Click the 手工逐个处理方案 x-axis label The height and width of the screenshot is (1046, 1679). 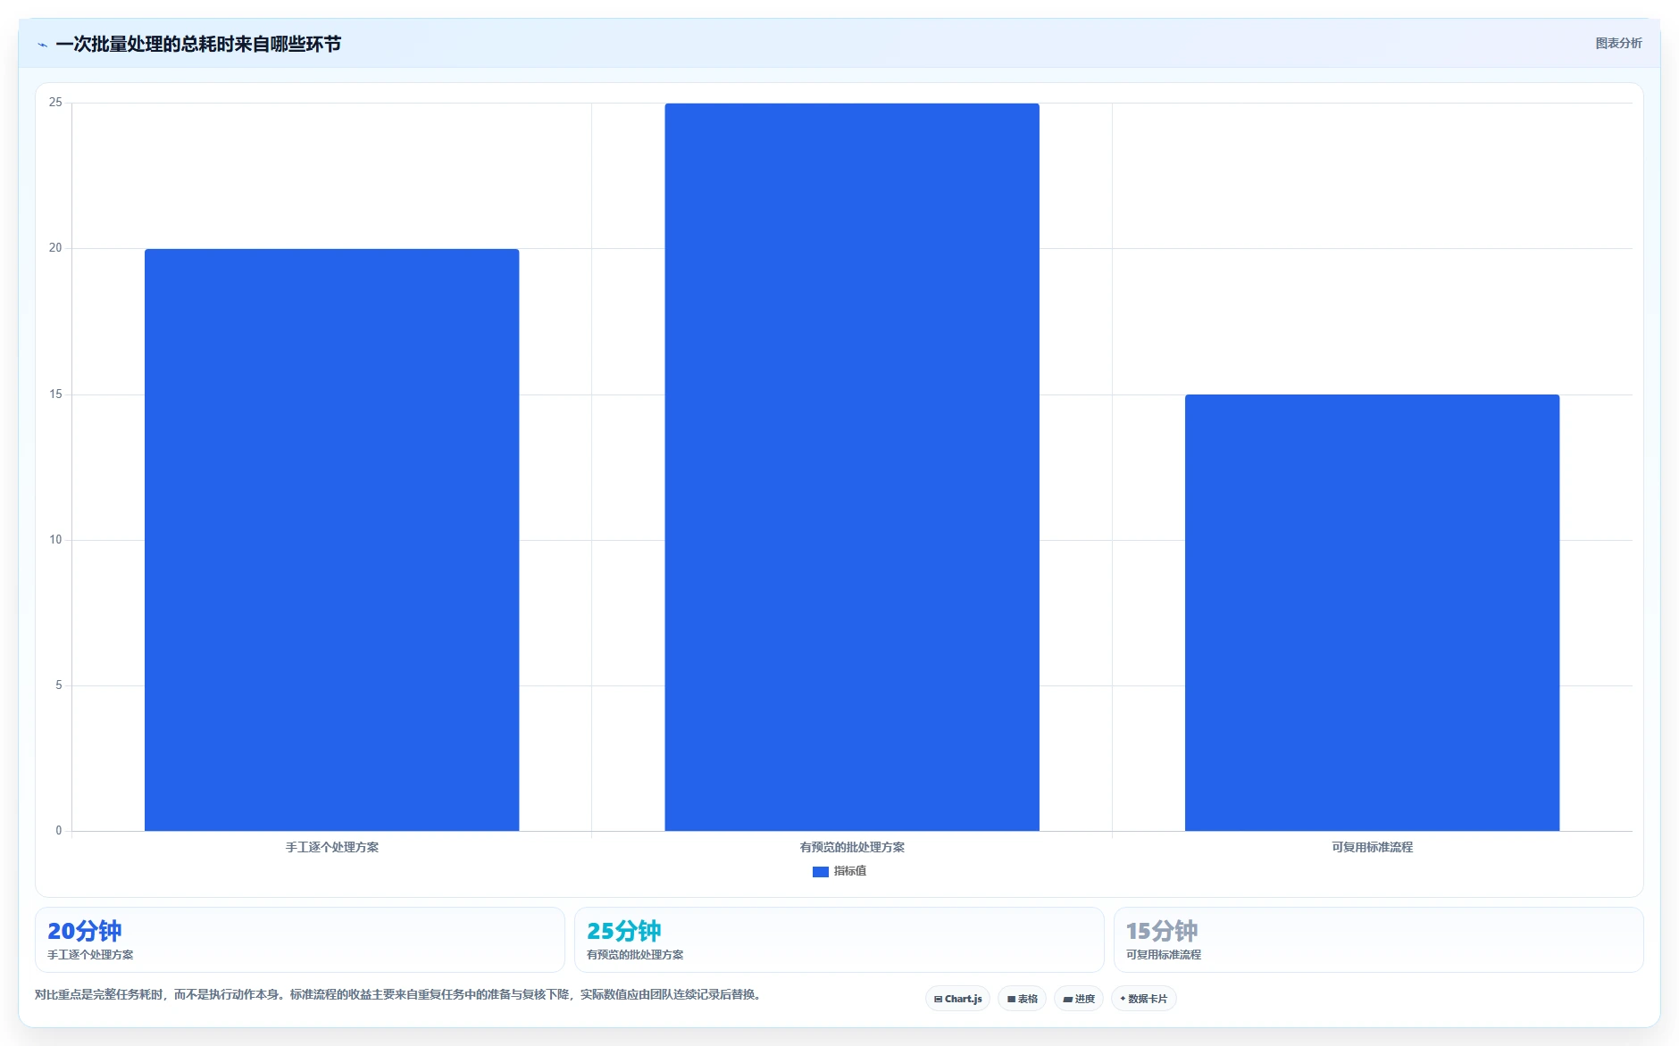coord(332,847)
